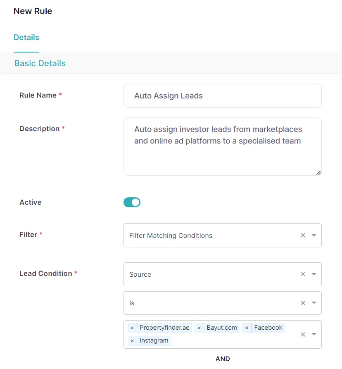Remove the Facebook source tag
342x369 pixels.
click(247, 328)
